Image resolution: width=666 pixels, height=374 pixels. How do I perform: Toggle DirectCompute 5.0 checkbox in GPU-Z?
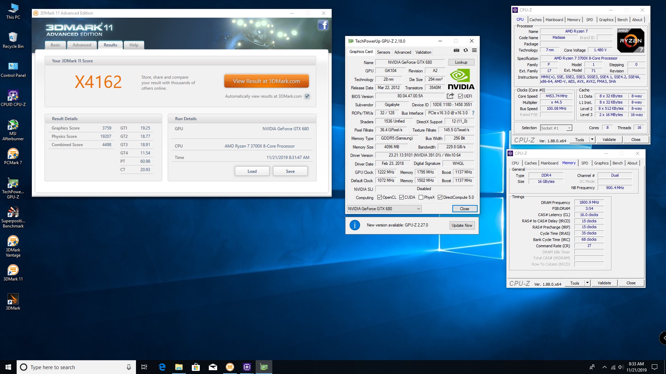(x=440, y=197)
